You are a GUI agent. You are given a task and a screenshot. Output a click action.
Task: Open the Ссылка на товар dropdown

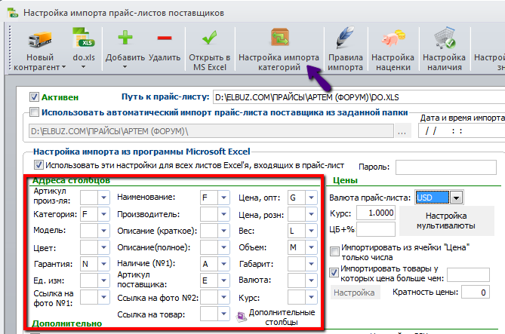click(223, 314)
